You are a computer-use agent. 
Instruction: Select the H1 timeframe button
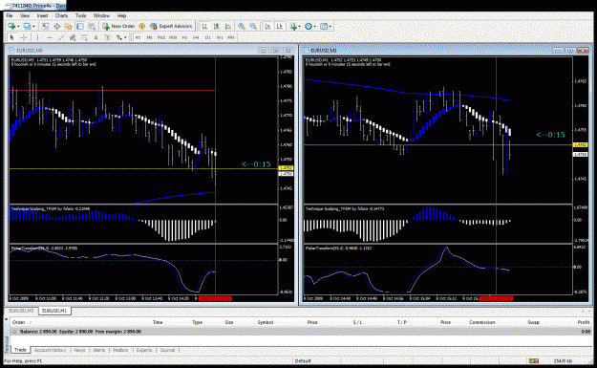[184, 37]
